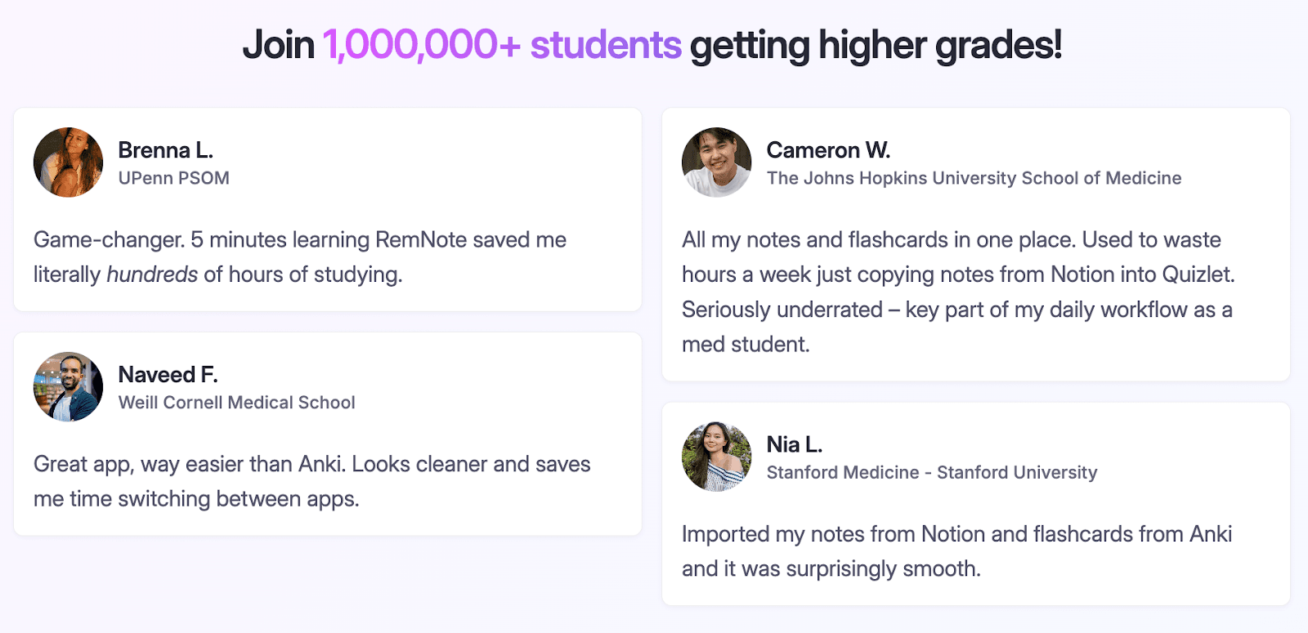Click the Johns Hopkins University School of Medicine label

[974, 178]
